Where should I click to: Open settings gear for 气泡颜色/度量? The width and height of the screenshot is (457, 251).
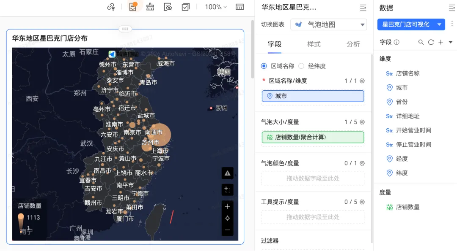point(362,163)
